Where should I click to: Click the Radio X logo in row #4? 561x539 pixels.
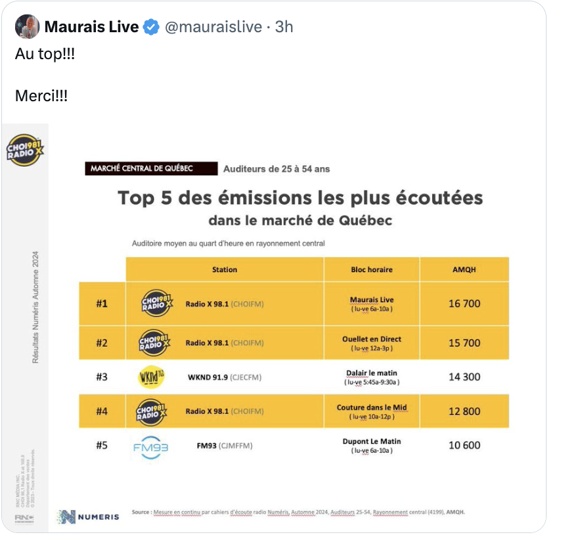(154, 411)
